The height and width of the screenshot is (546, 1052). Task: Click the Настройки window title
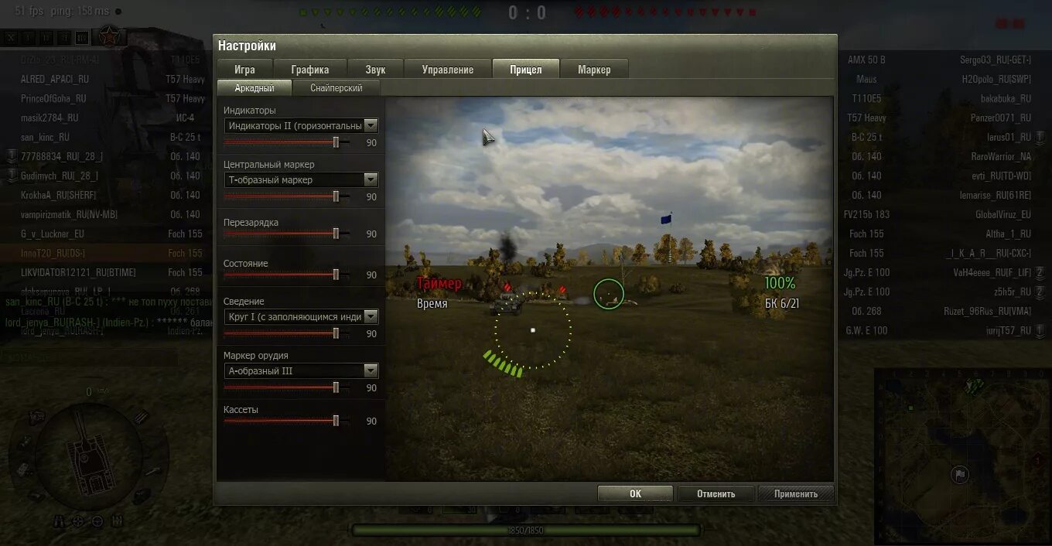pyautogui.click(x=247, y=46)
